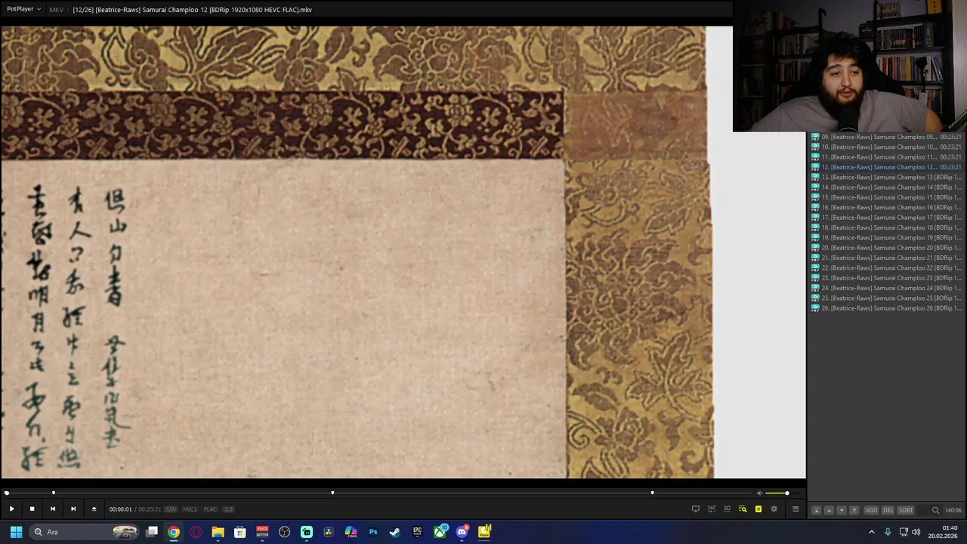967x544 pixels.
Task: Open a file with the eject button
Action: [x=94, y=509]
